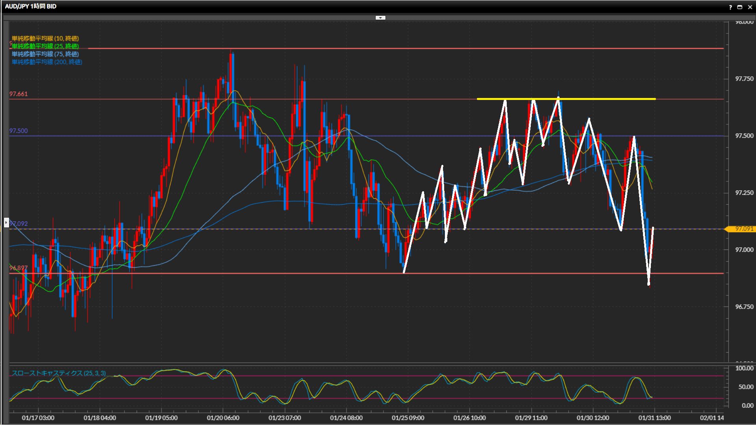Expand the top toolbar dropdown arrow
Screen dimensions: 756x425
pyautogui.click(x=380, y=18)
